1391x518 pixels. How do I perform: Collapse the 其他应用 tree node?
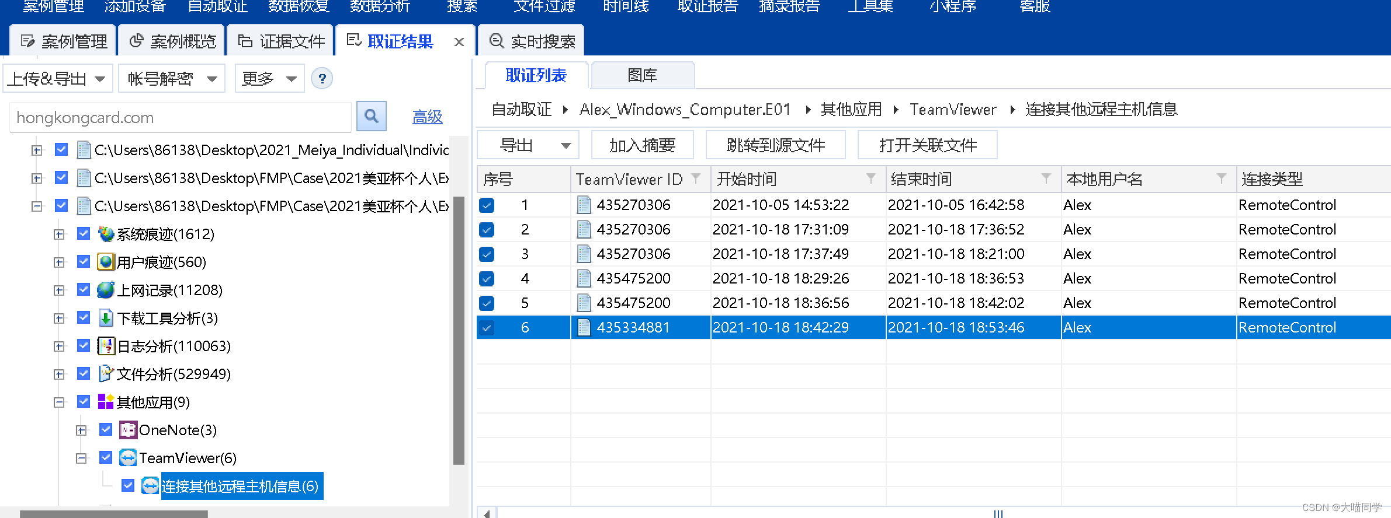coord(59,402)
